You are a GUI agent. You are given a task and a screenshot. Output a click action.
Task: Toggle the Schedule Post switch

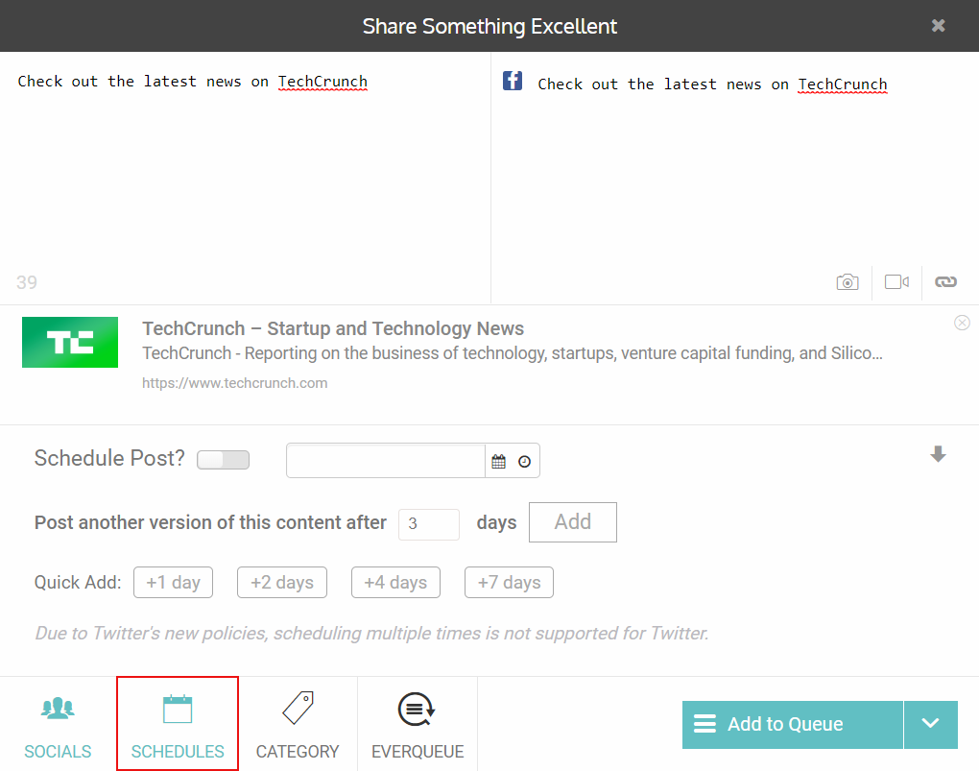(x=223, y=460)
